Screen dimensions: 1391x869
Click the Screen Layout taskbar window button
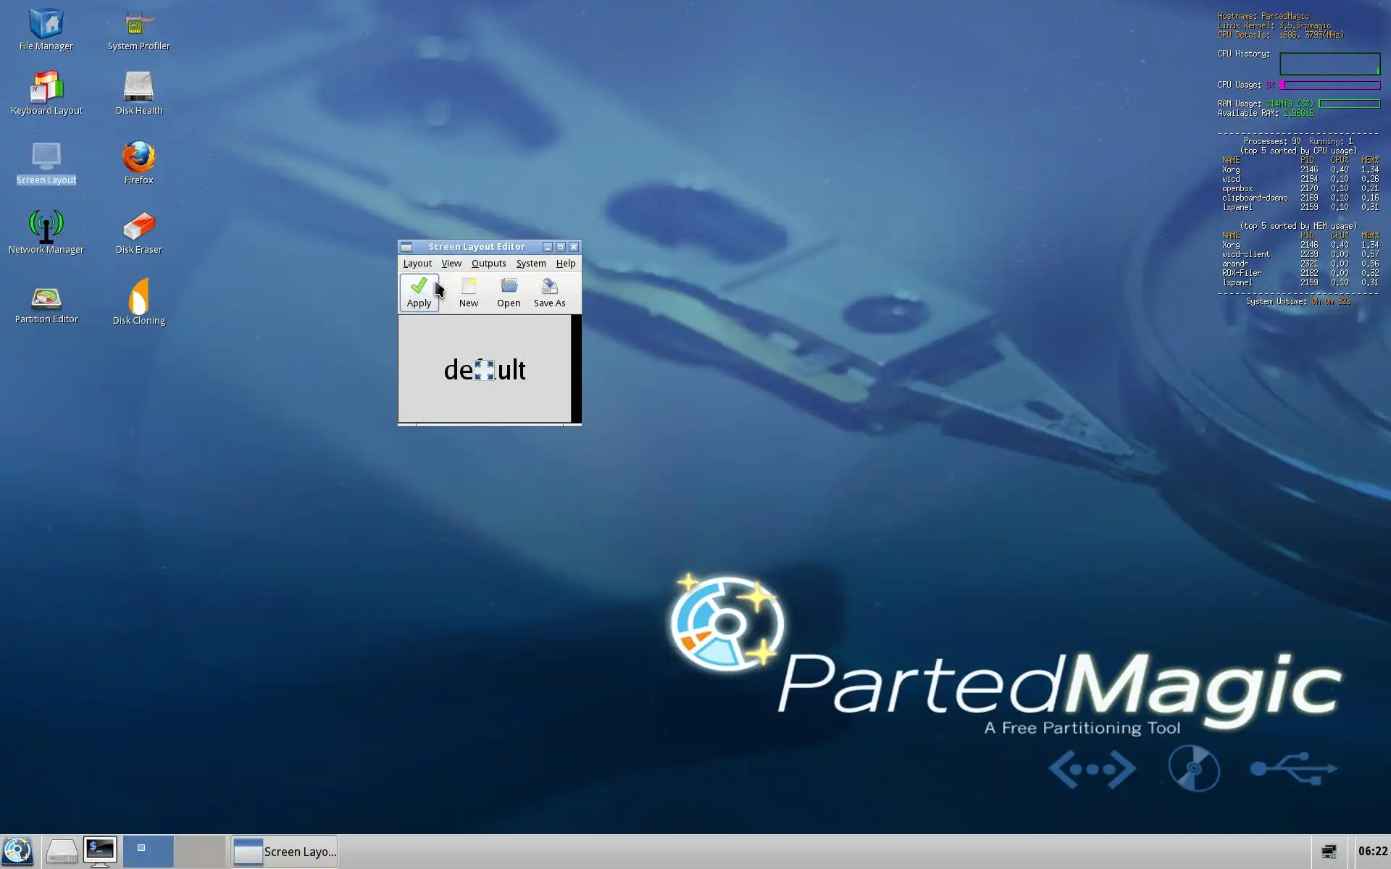(285, 852)
